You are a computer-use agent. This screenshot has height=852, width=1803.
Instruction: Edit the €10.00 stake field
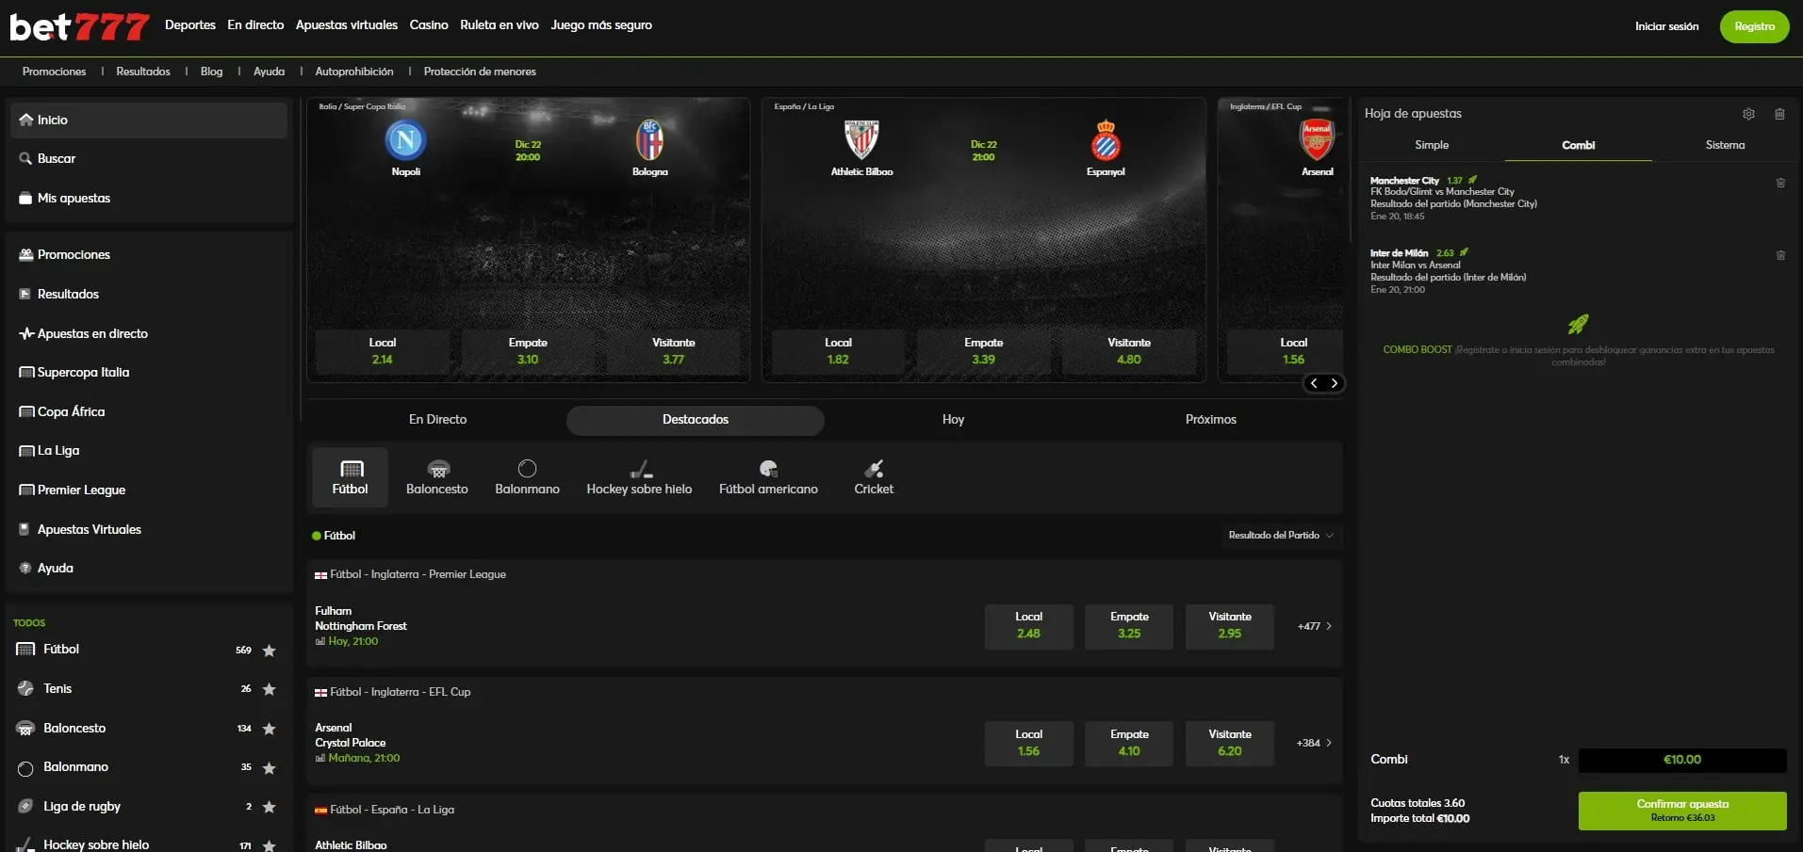point(1682,760)
